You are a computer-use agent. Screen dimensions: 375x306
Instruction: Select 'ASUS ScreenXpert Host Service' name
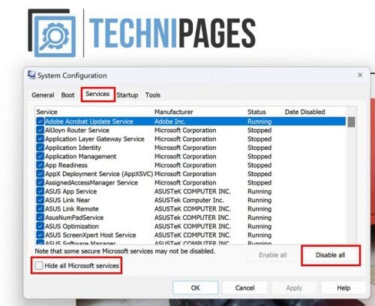pyautogui.click(x=91, y=235)
